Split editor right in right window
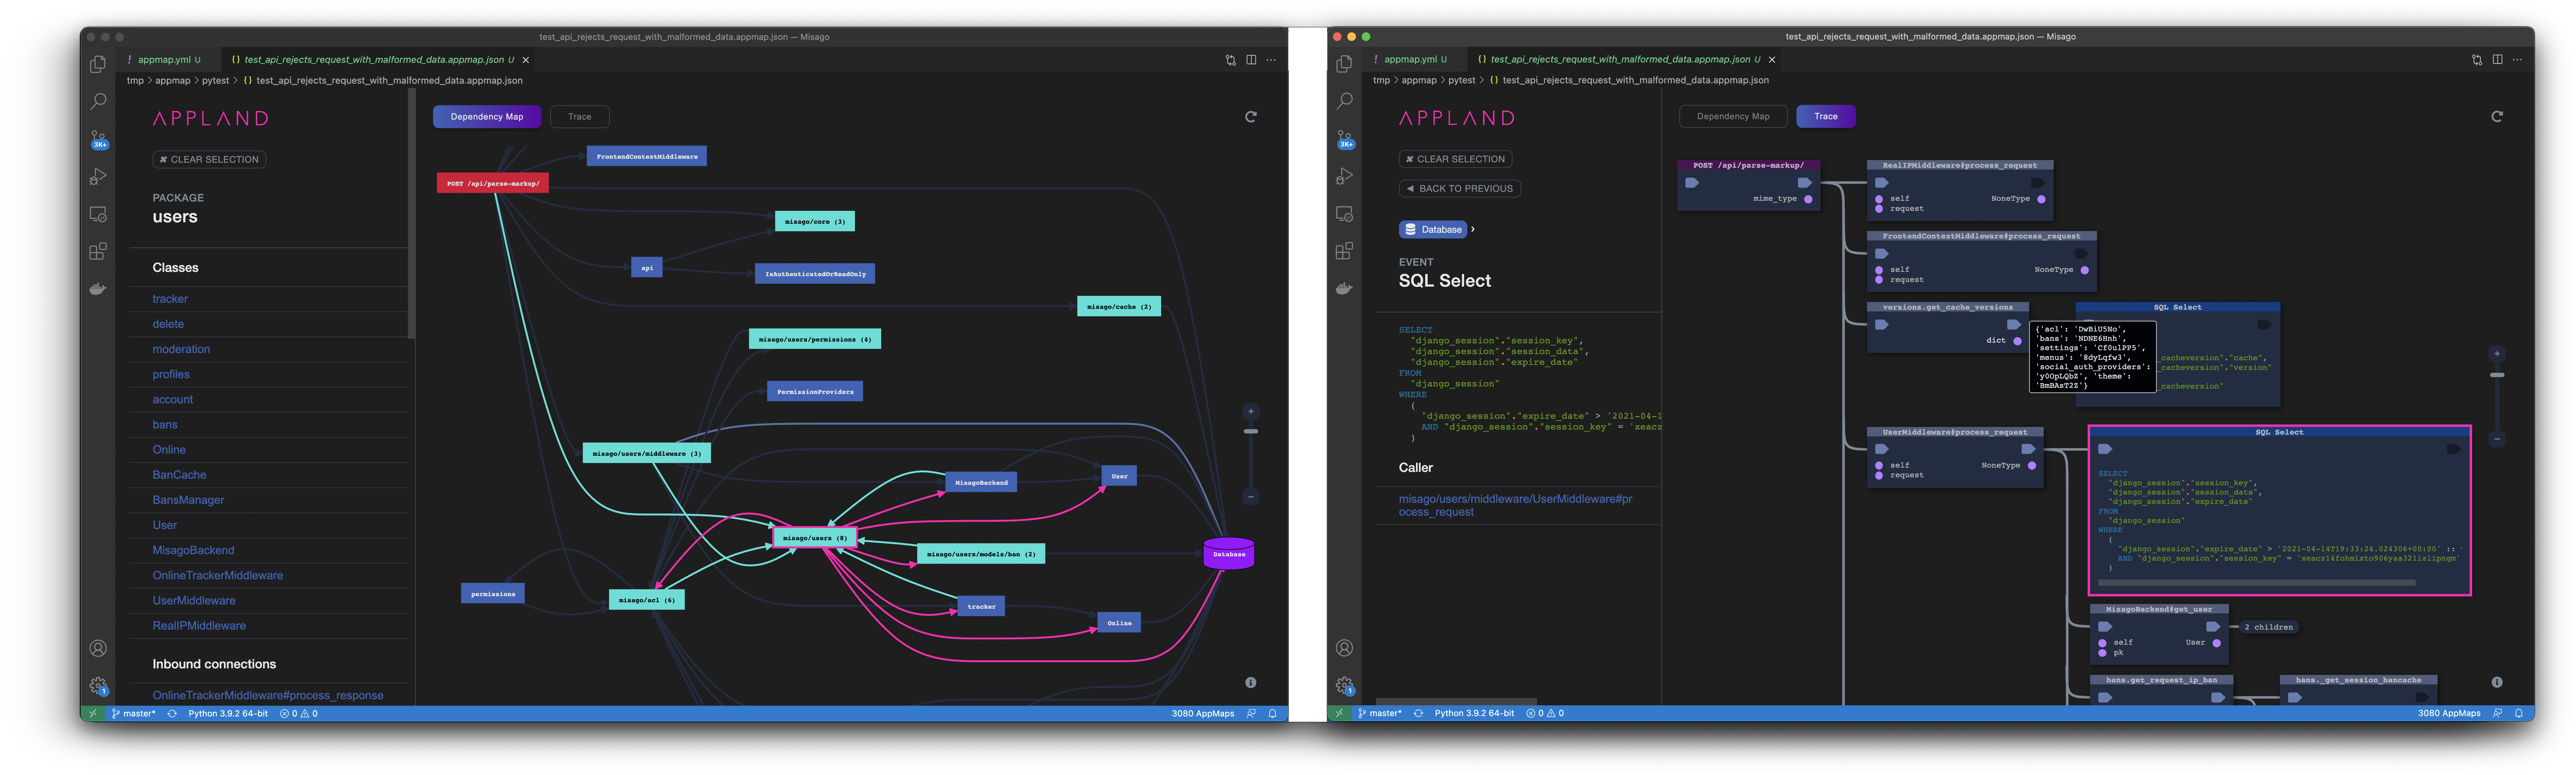The width and height of the screenshot is (2576, 775). click(x=2497, y=60)
